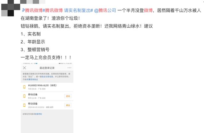Click 退出 button for the Hunan login
Screen dimensions: 204x133
pos(68,105)
